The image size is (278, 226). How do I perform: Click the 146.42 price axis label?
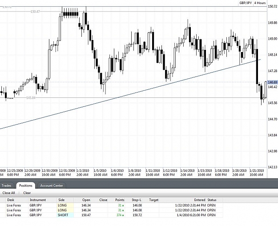point(273,87)
